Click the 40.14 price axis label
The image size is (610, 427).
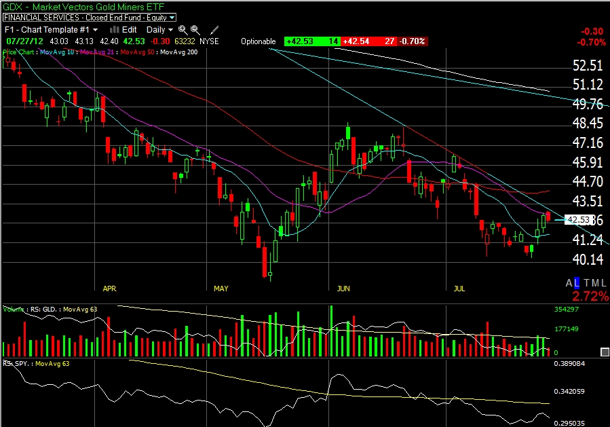[588, 259]
